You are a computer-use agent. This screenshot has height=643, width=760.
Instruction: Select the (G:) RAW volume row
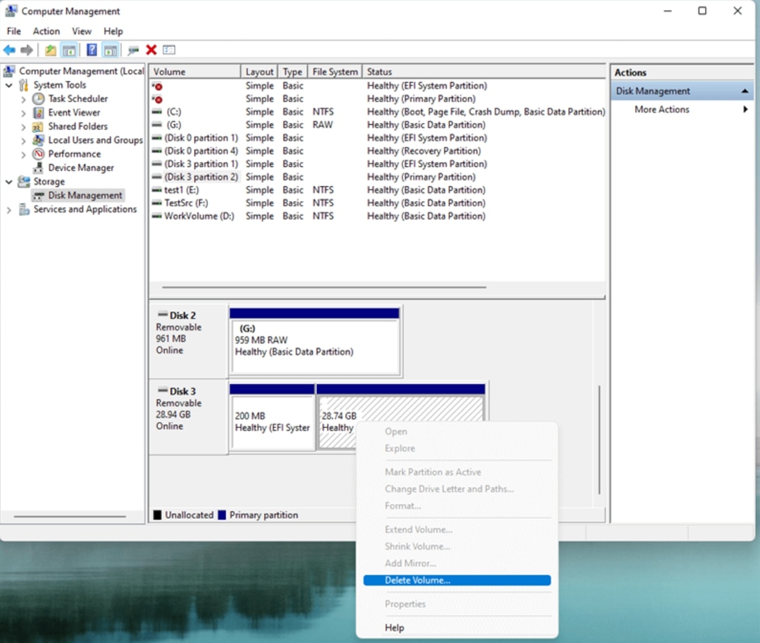tap(378, 124)
